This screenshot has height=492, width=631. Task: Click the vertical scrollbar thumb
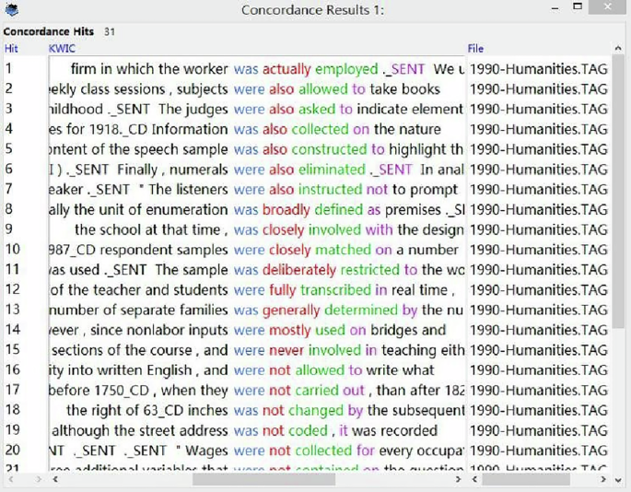(x=618, y=192)
